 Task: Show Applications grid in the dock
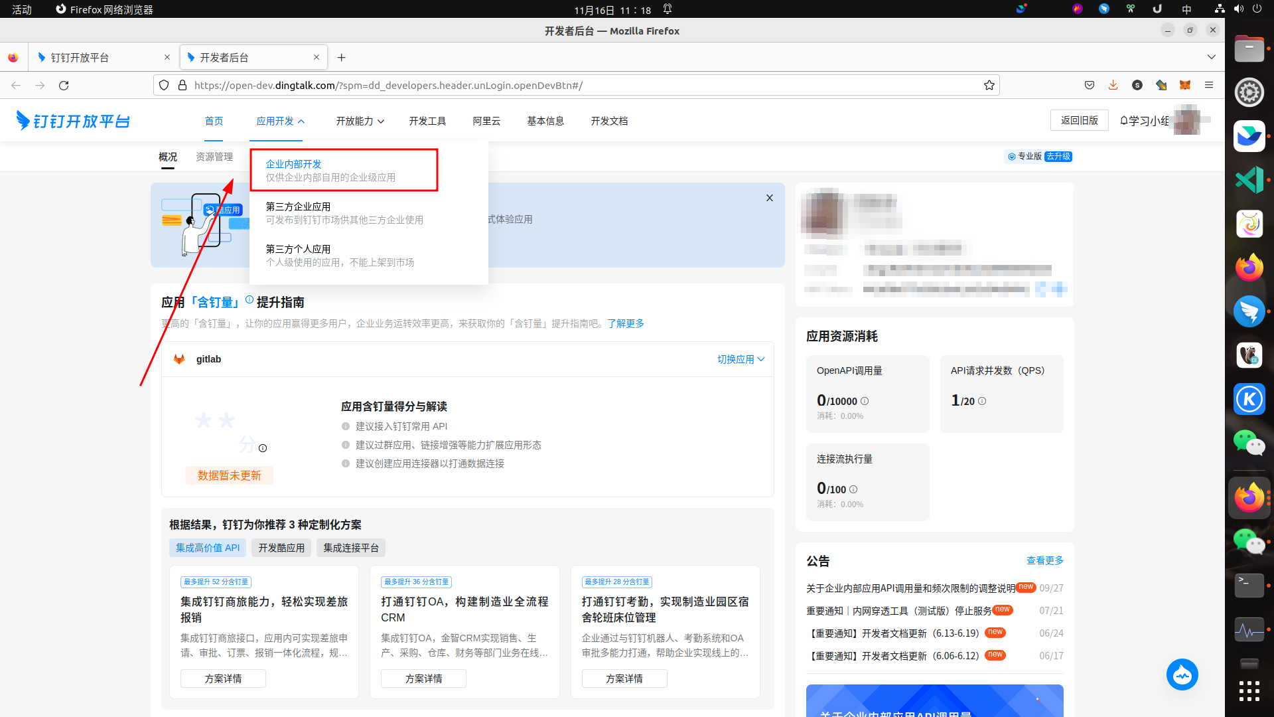(1249, 690)
